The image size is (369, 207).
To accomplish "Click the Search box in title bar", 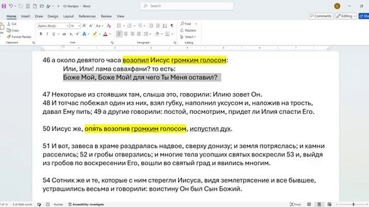I will click(x=187, y=6).
